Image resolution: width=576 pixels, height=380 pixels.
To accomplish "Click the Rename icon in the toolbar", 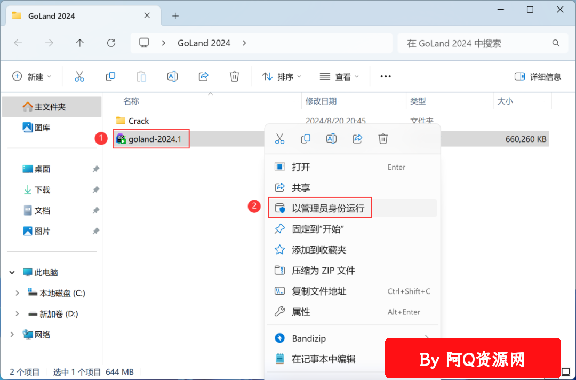I will [x=172, y=76].
